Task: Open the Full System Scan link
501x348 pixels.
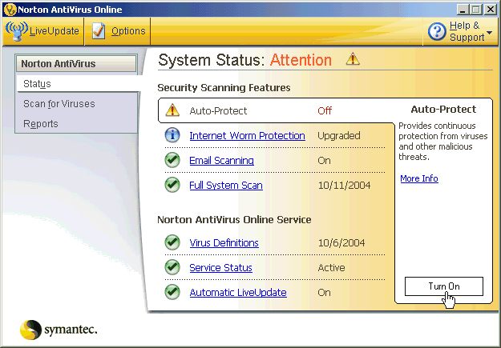Action: [x=225, y=185]
